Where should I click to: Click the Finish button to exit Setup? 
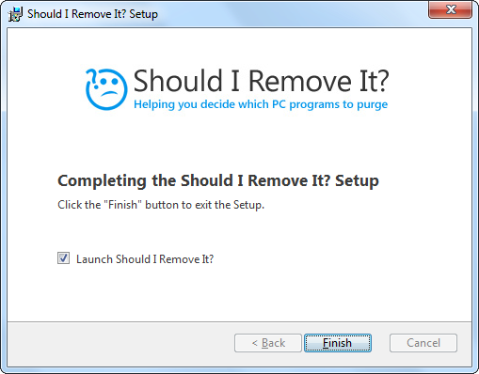click(x=338, y=343)
